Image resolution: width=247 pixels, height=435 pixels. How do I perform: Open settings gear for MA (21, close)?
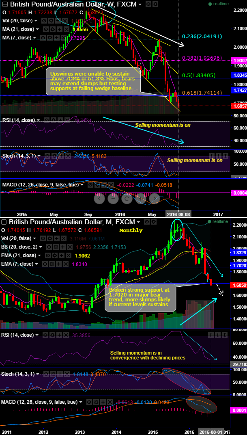click(53, 29)
